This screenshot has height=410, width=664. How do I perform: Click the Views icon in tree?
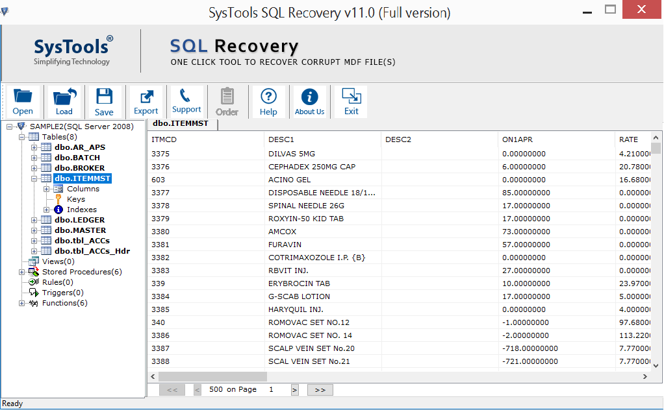coord(34,261)
